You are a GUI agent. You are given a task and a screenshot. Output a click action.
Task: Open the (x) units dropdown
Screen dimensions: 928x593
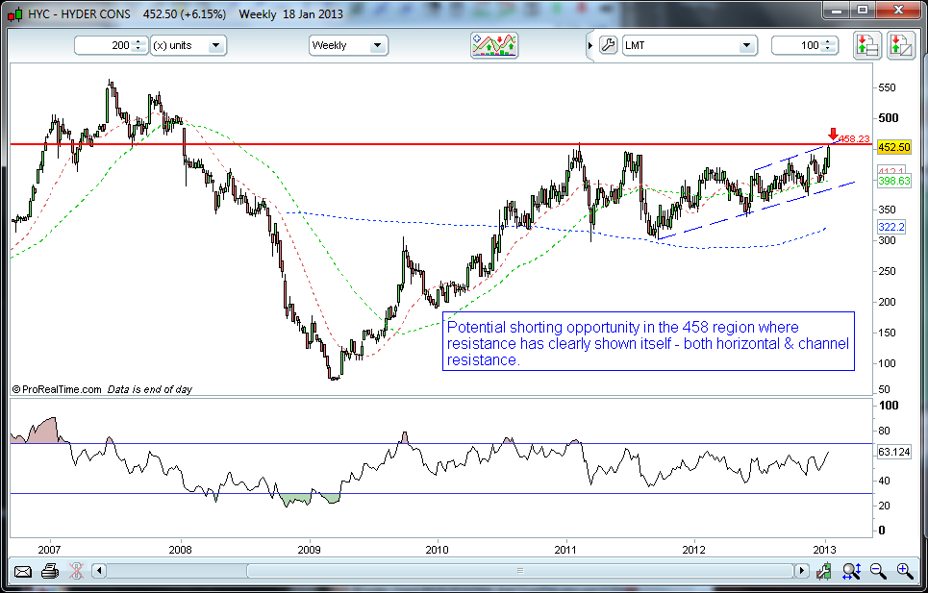click(x=189, y=45)
